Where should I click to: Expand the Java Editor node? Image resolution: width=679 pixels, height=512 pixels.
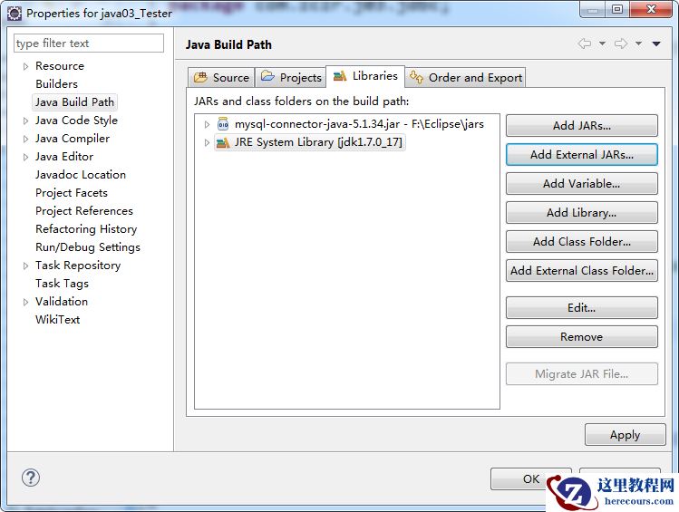[25, 157]
